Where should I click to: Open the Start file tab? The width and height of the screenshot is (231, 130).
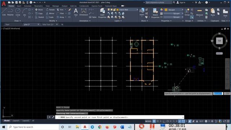(x=7, y=25)
